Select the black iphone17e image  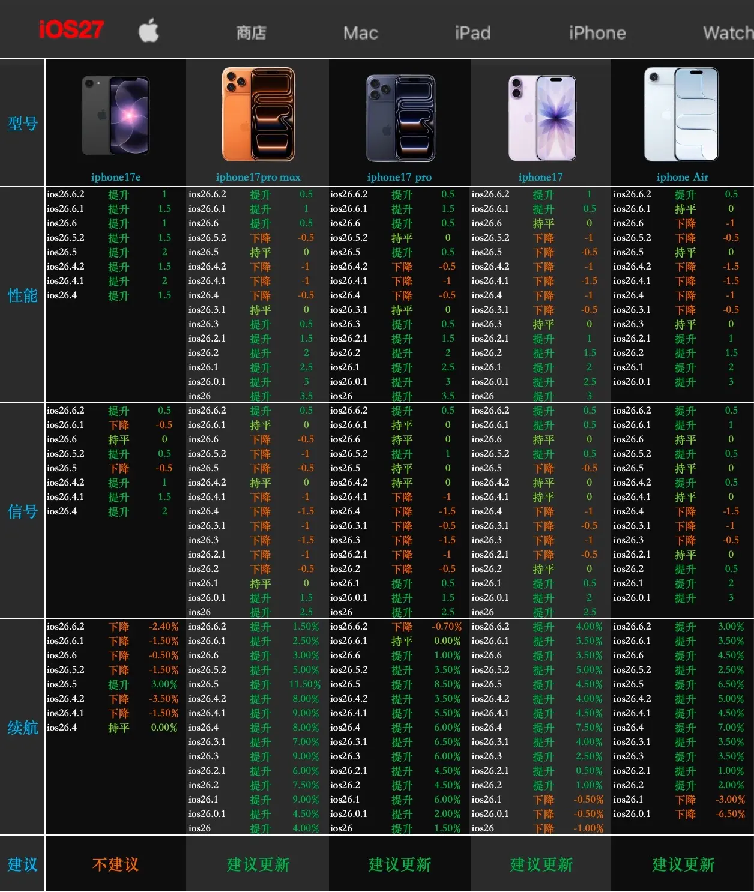(x=116, y=115)
